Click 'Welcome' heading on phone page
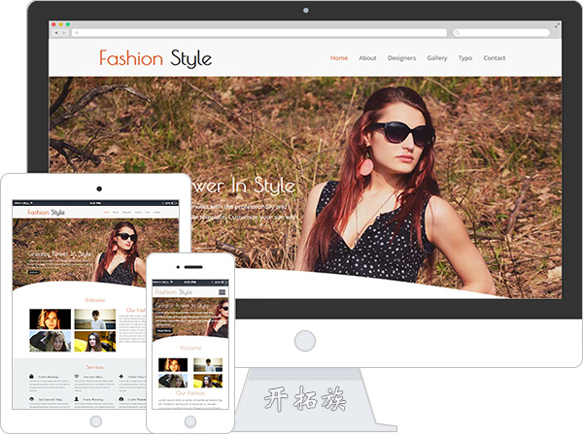This screenshot has height=437, width=583. 190,348
